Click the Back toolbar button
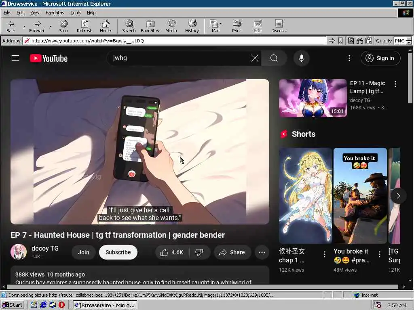 pos(11,26)
